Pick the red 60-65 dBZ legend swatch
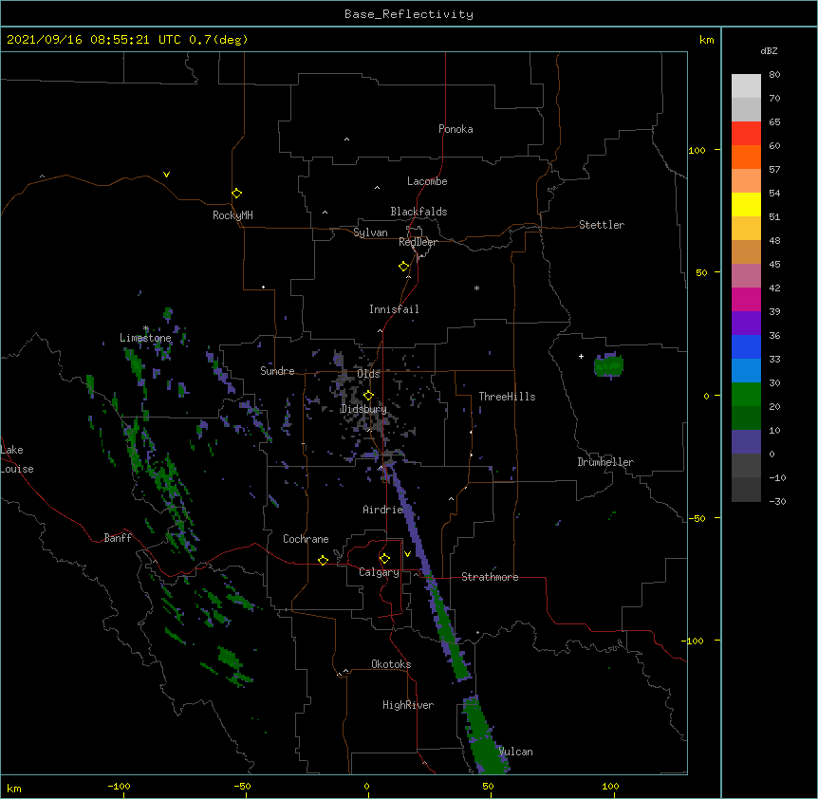 tap(746, 134)
